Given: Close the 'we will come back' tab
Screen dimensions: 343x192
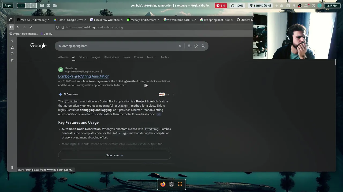Looking at the screenshot, I should click(x=195, y=20).
